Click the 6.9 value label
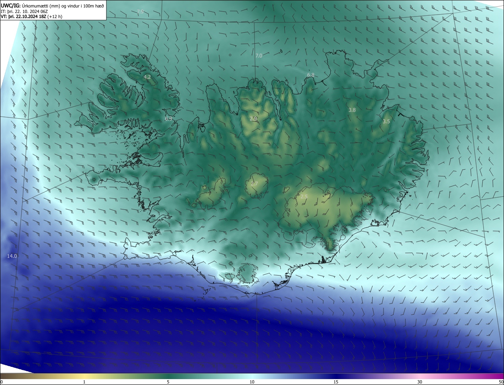Viewport: 504px width, 385px height. pos(169,118)
